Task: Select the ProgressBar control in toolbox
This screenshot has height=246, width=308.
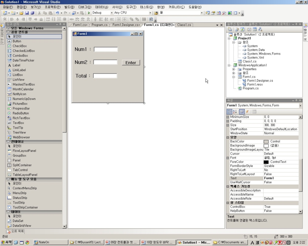Action: (21, 108)
